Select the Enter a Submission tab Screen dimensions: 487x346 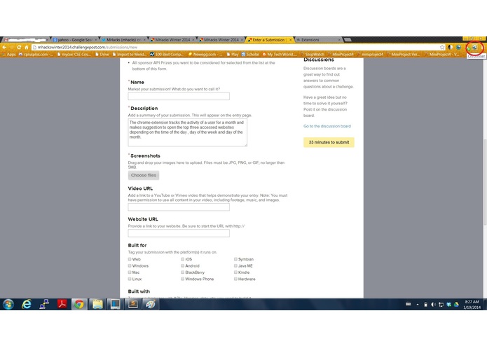pyautogui.click(x=269, y=40)
